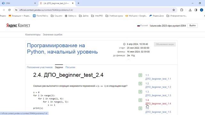Screen dimensions: 205x115
Task: Click the Выйти logout button
Action: click(x=193, y=26)
